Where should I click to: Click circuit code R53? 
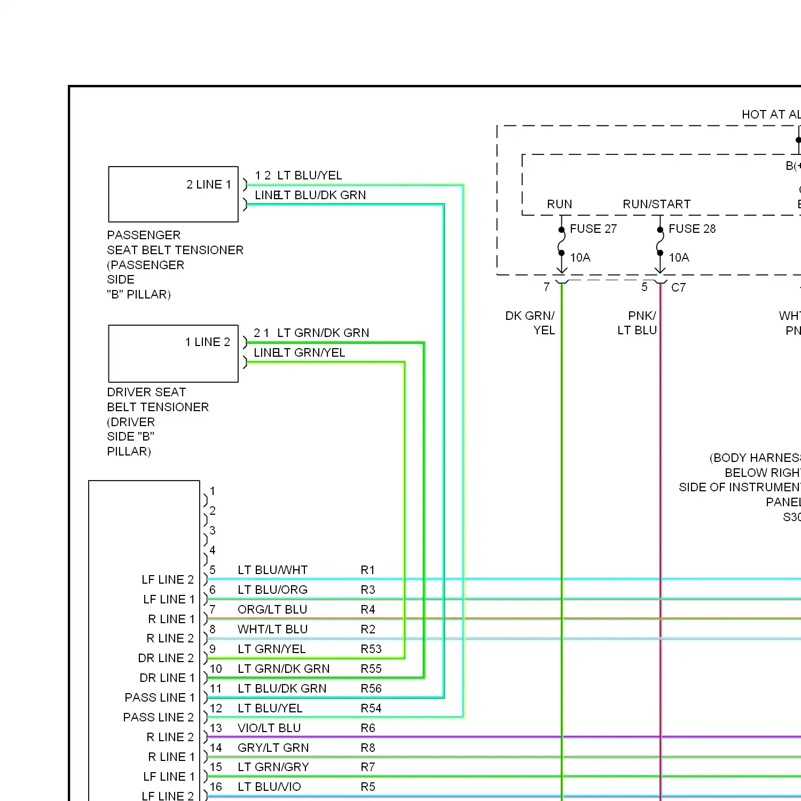pos(371,649)
